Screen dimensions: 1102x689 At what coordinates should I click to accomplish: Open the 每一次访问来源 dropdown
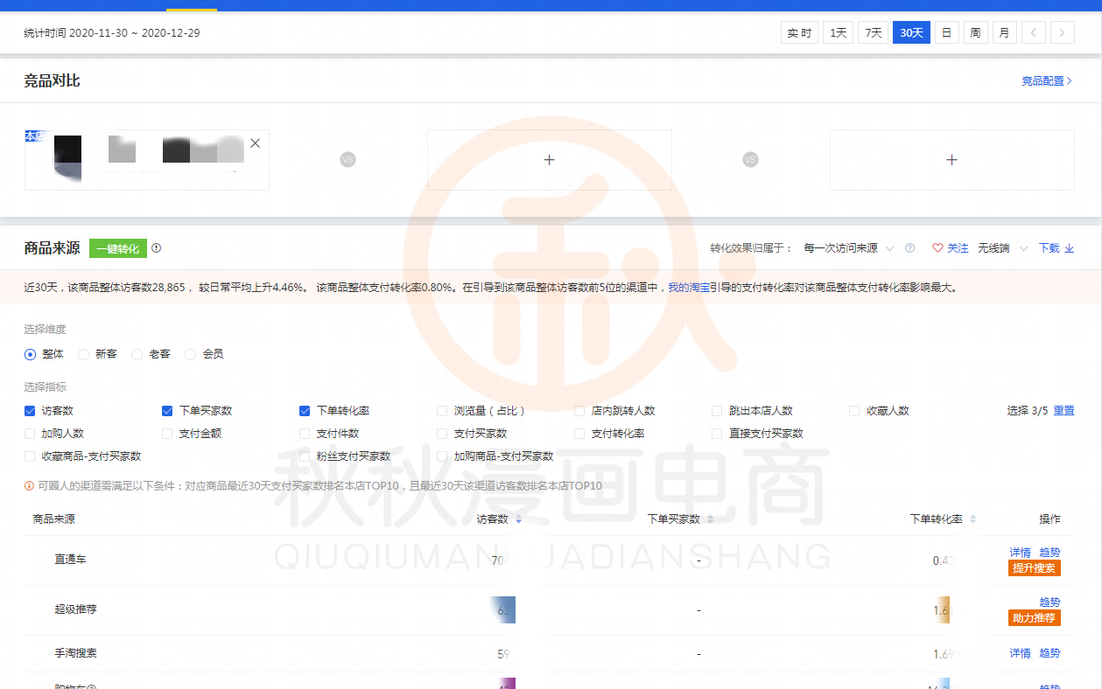(x=849, y=248)
